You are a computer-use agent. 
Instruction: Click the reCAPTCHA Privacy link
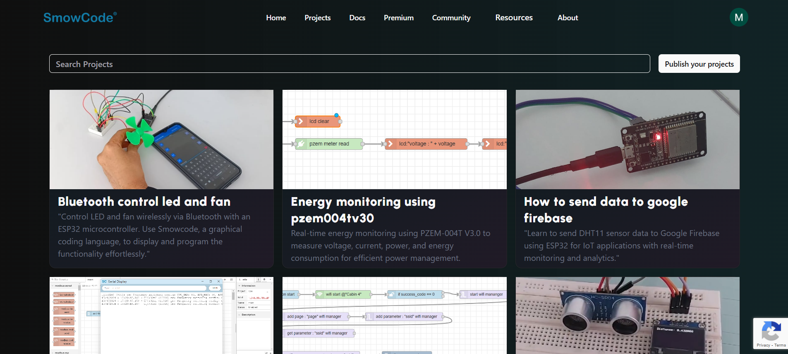pos(763,345)
